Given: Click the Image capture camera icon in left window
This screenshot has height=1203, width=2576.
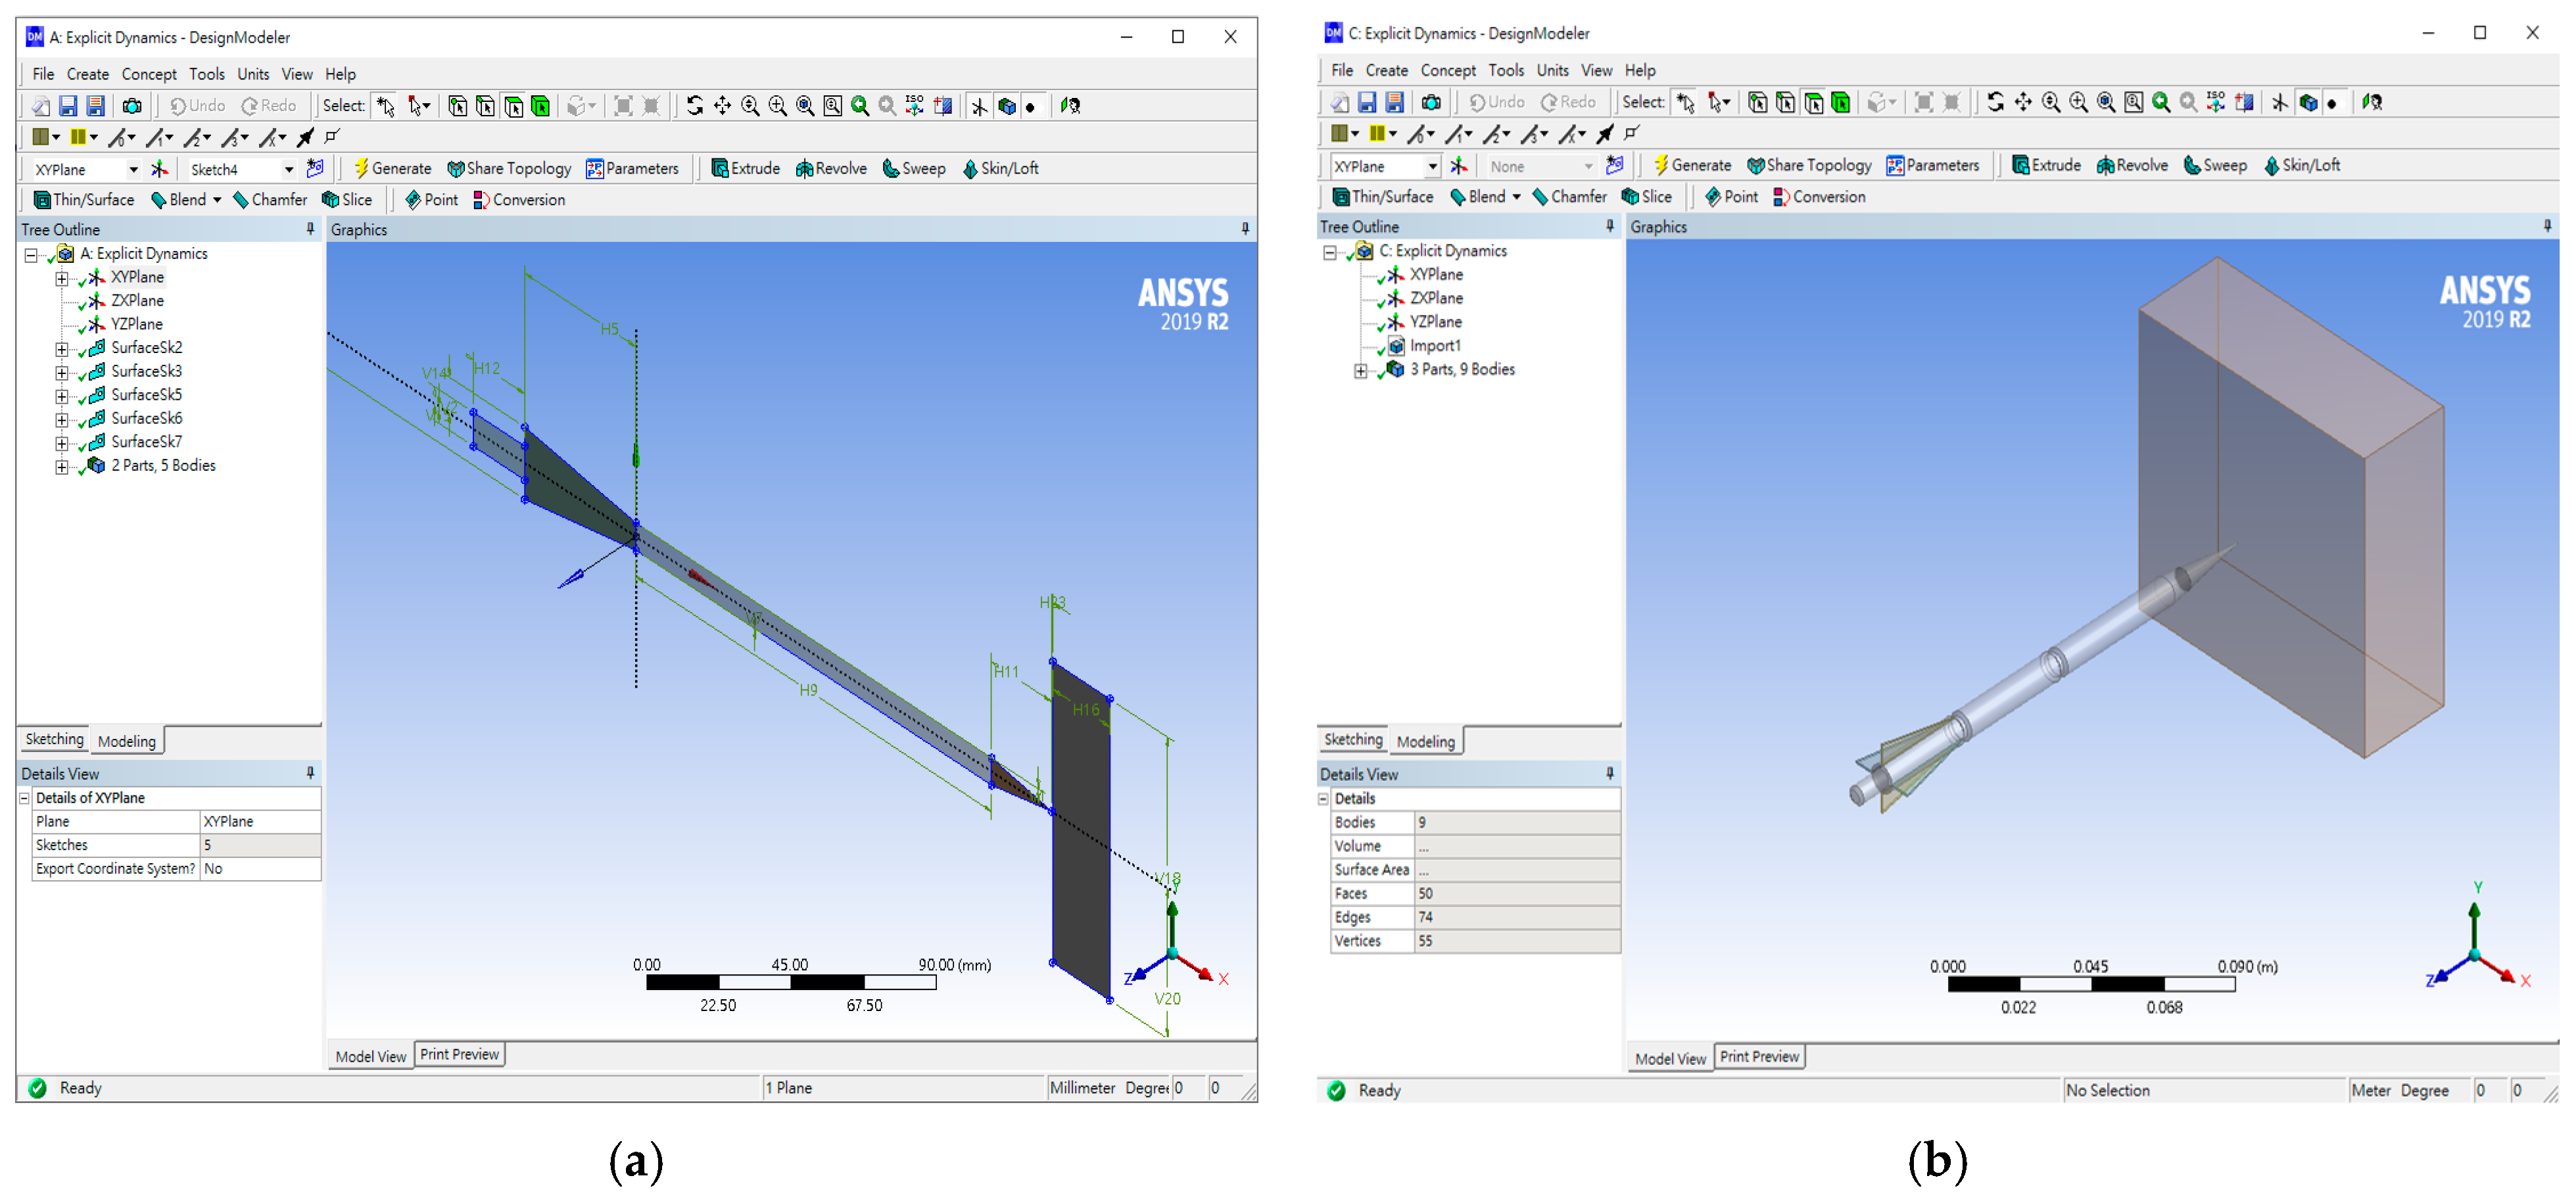Looking at the screenshot, I should [x=132, y=106].
